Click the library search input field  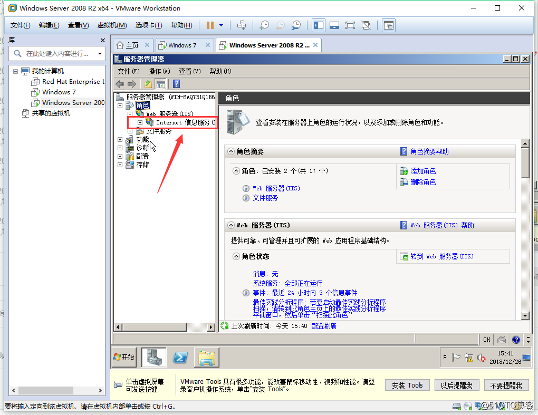[56, 53]
